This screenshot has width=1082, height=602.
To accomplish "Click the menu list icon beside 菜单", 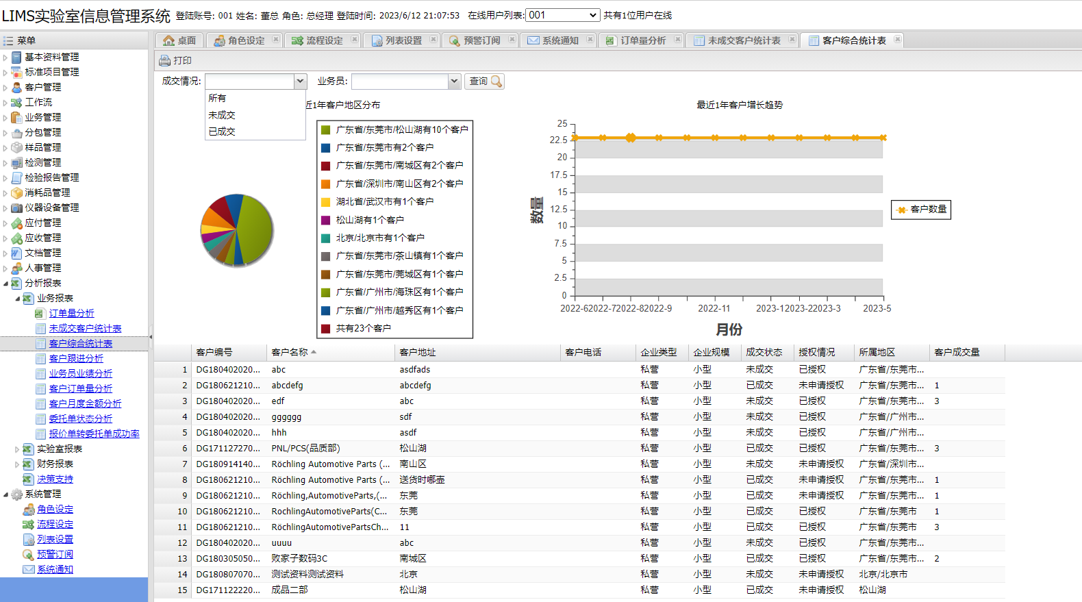I will [x=8, y=40].
